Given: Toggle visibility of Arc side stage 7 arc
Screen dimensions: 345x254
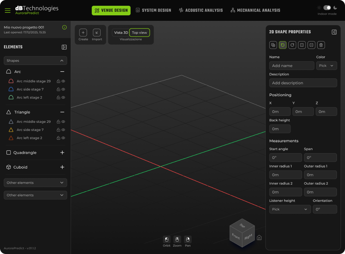Looking at the screenshot, I should coord(63,89).
